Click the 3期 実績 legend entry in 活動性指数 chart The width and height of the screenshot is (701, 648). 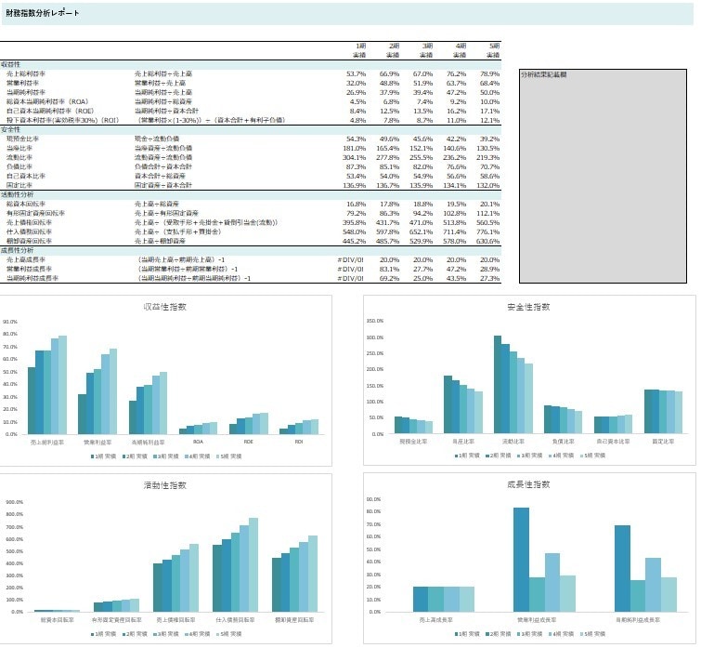click(165, 634)
